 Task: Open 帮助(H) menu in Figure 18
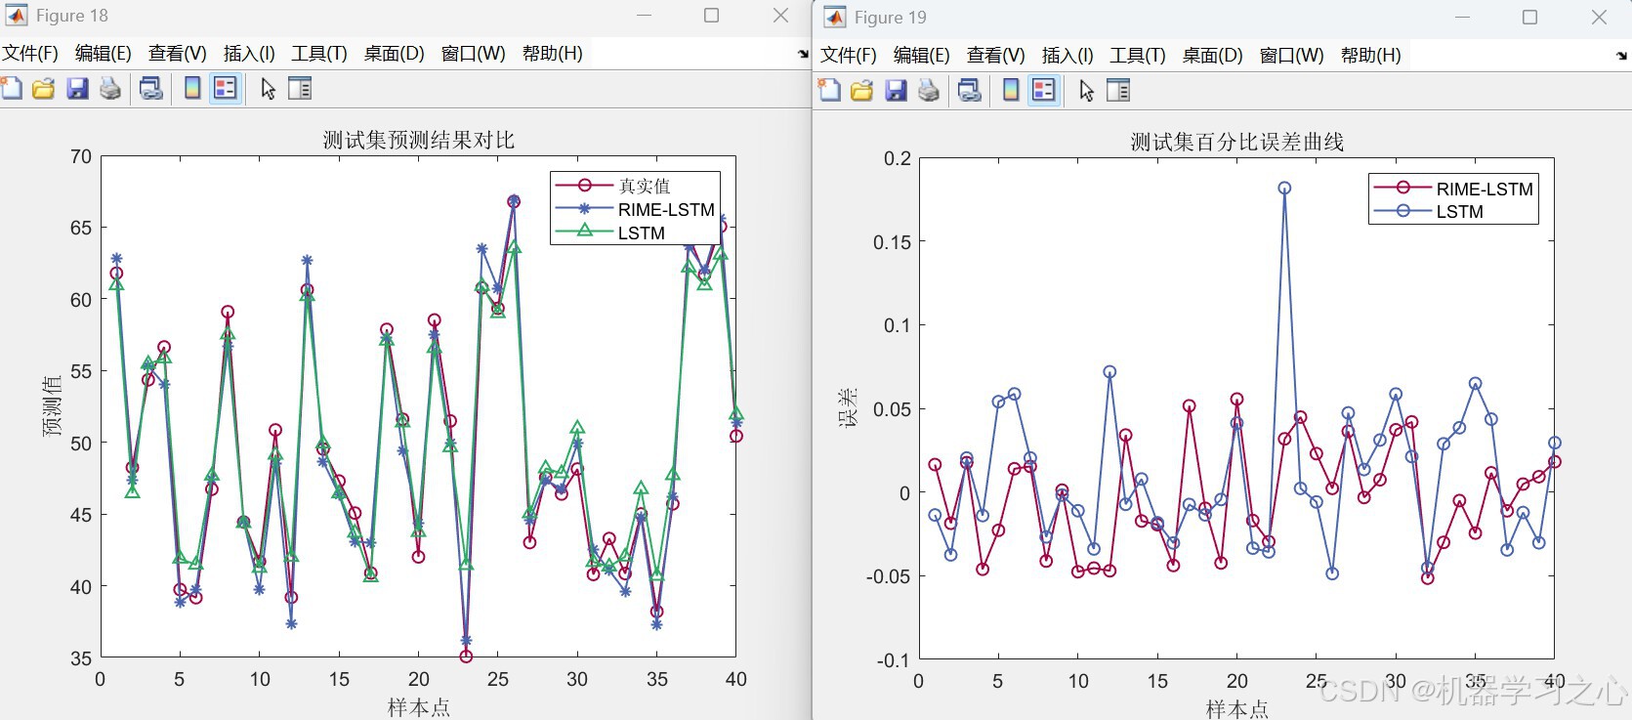point(553,54)
